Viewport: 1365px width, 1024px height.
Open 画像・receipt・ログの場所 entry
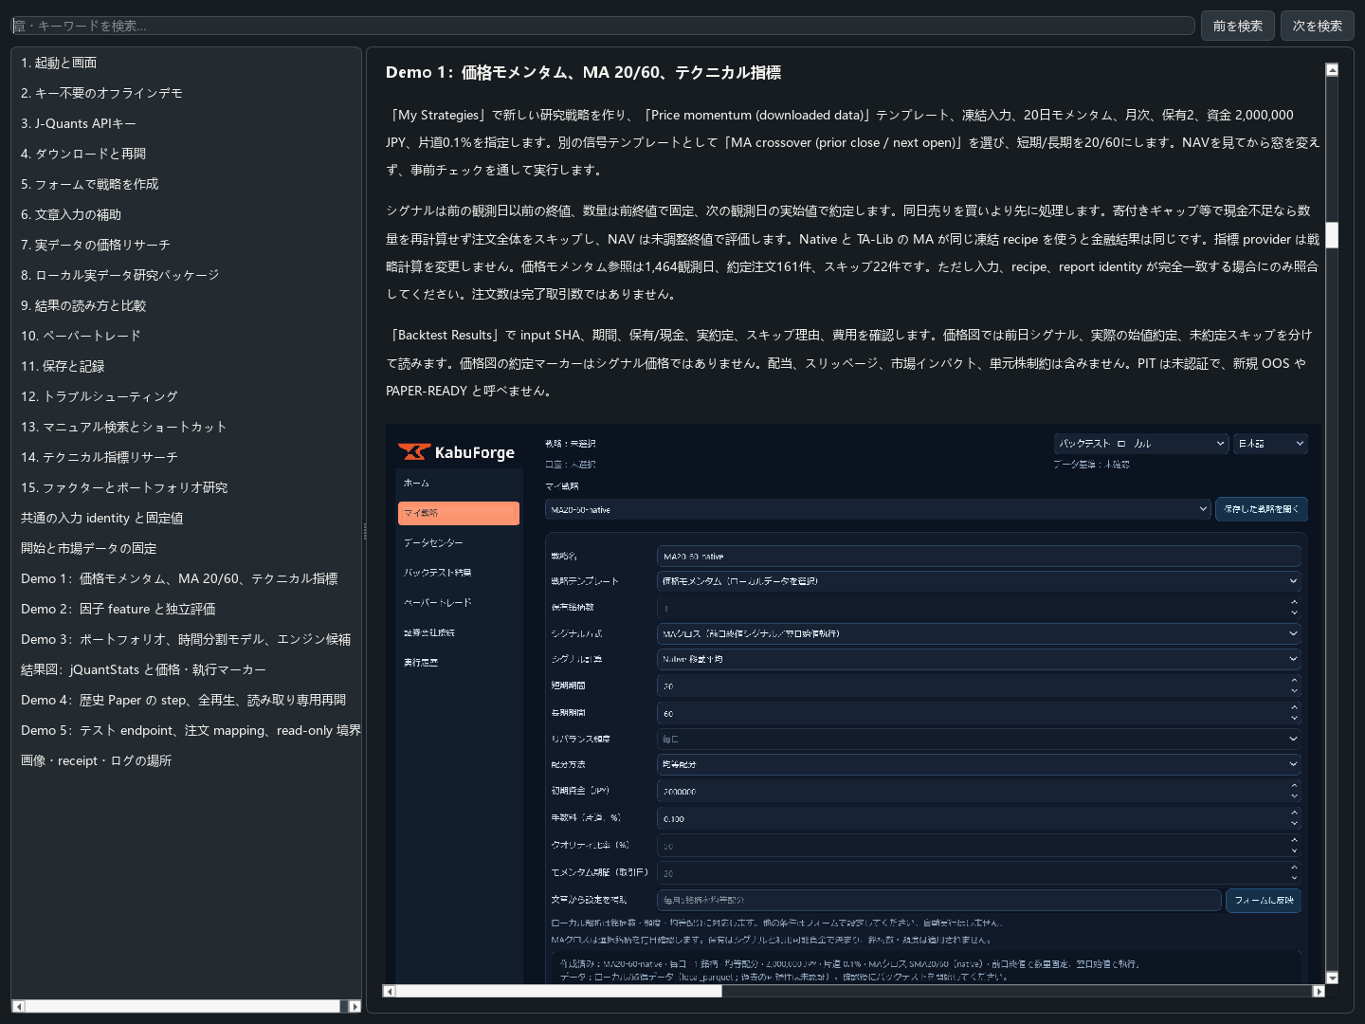pyautogui.click(x=187, y=760)
